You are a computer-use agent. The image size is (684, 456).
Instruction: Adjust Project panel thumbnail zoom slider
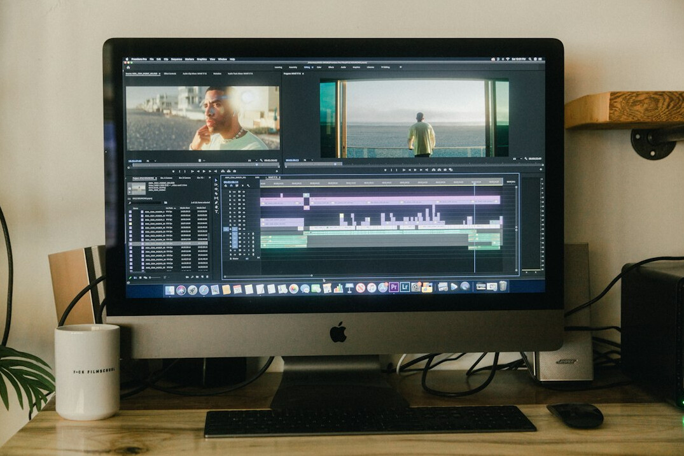click(155, 277)
